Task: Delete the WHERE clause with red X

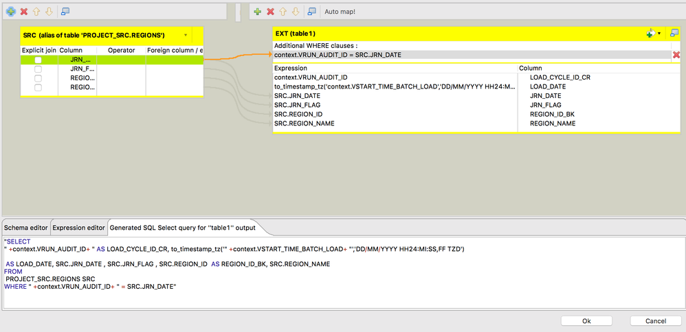Action: tap(676, 55)
